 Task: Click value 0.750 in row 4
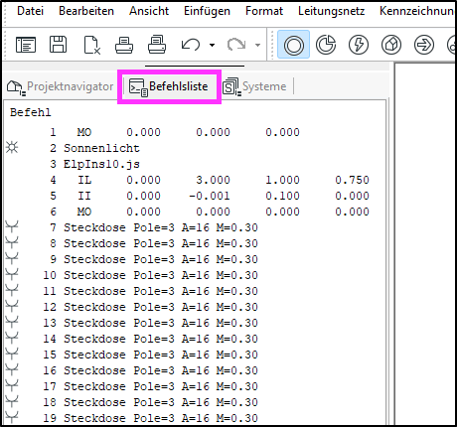click(x=352, y=180)
